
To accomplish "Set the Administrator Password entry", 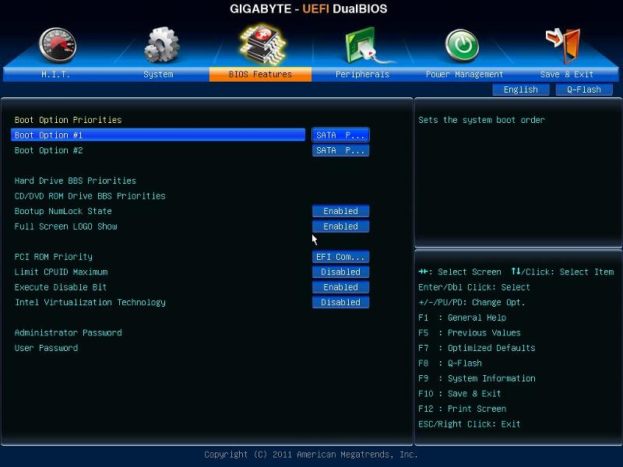I will click(x=68, y=333).
